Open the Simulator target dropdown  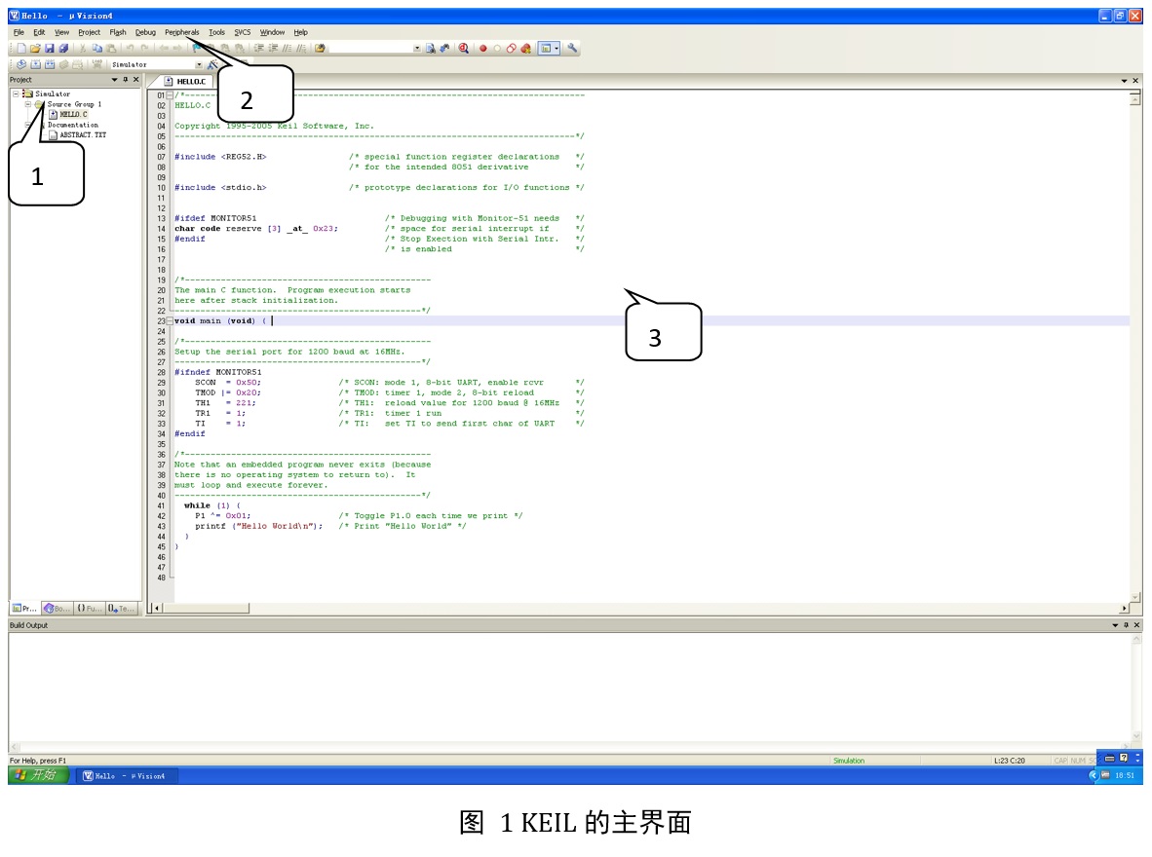tap(199, 64)
